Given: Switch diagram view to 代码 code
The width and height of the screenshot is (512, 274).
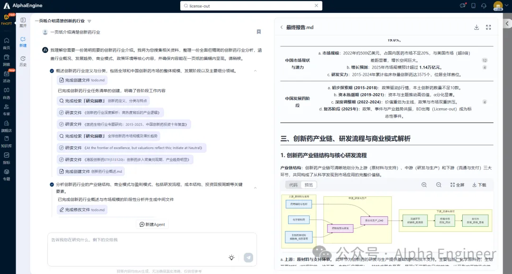Looking at the screenshot, I should pos(293,185).
